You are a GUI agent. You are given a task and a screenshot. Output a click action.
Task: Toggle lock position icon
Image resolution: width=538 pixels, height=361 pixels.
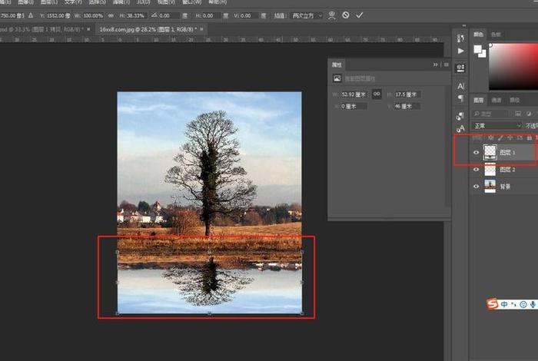pos(510,137)
